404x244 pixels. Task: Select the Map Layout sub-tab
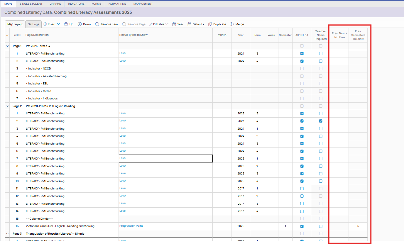(15, 24)
